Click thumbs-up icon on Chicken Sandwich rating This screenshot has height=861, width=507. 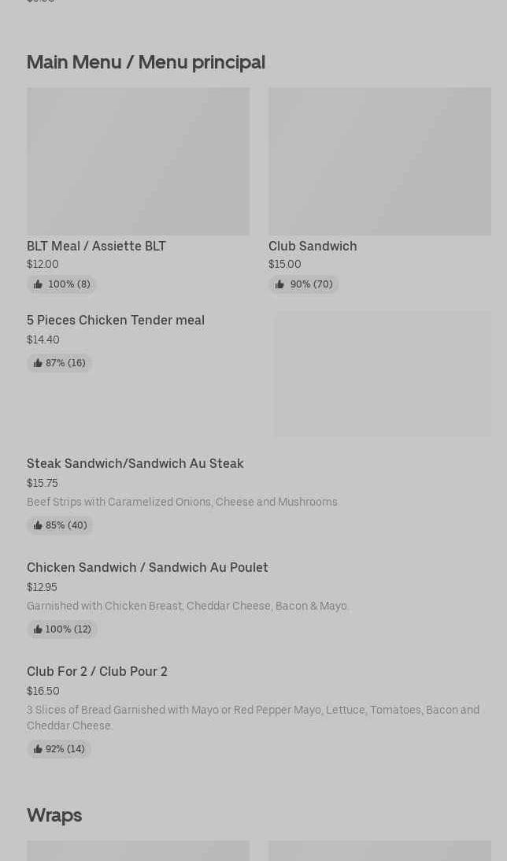click(x=38, y=629)
